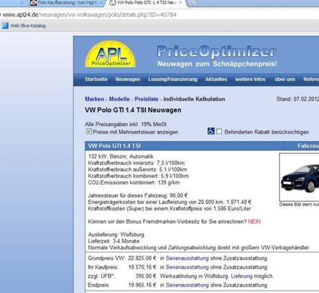The height and width of the screenshot is (293, 319).
Task: Click the Endpreis value 19.965,16 €
Action: coord(142,285)
